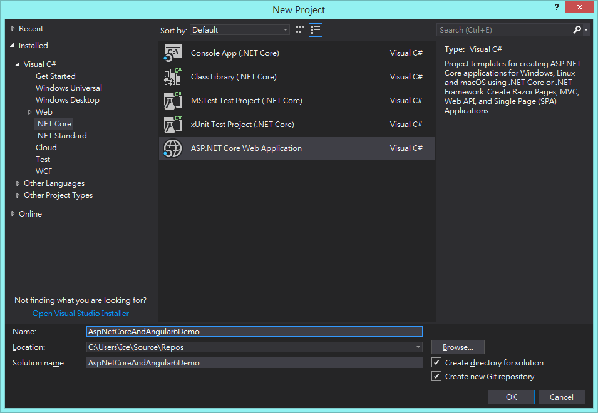This screenshot has height=413, width=598.
Task: Click the Browse... button
Action: click(458, 347)
